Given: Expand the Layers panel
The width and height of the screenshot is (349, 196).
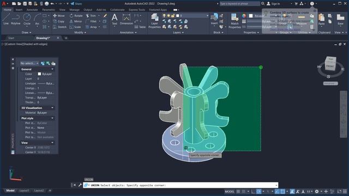Looking at the screenshot, I should coord(178,33).
